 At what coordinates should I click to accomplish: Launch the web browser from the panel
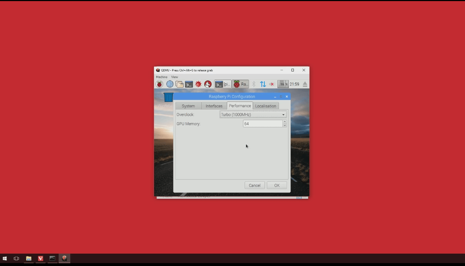pos(170,84)
